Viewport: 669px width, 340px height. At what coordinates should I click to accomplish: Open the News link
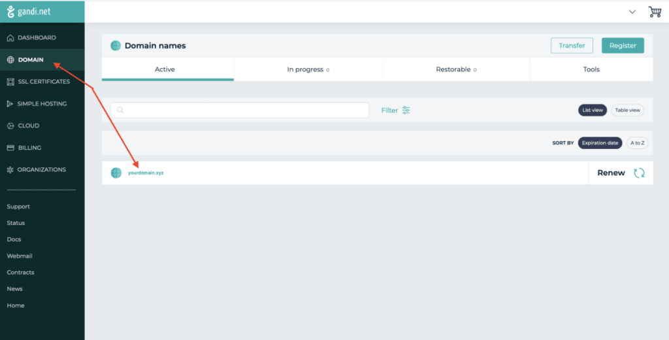pyautogui.click(x=14, y=289)
